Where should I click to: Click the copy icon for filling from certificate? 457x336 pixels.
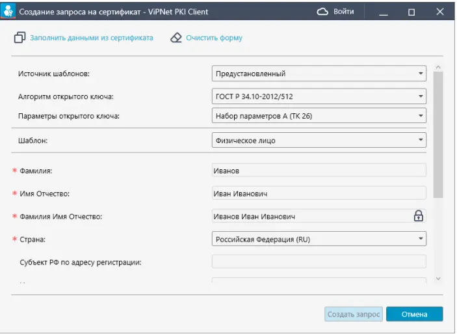pos(20,38)
